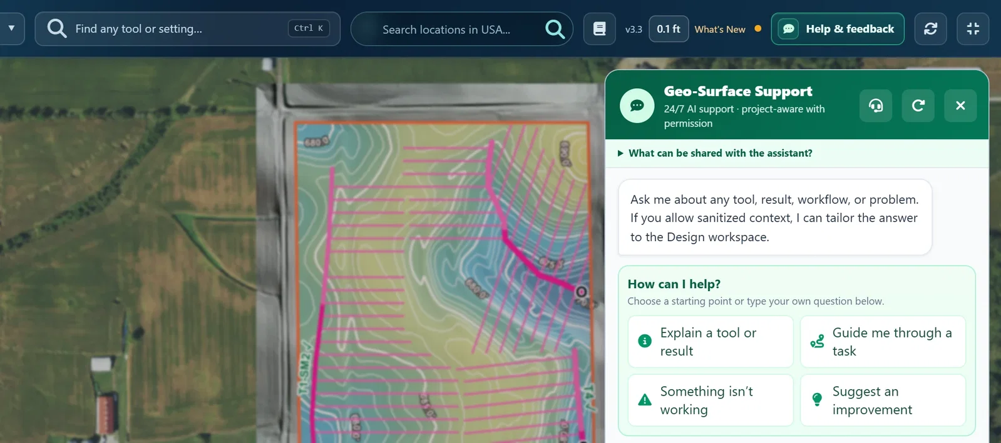
Task: Click the Ctrl K shortcut badge
Action: click(x=309, y=28)
